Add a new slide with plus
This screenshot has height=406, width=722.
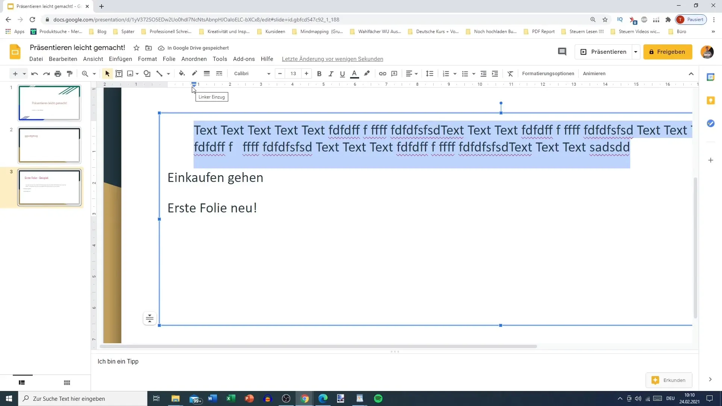pos(15,74)
